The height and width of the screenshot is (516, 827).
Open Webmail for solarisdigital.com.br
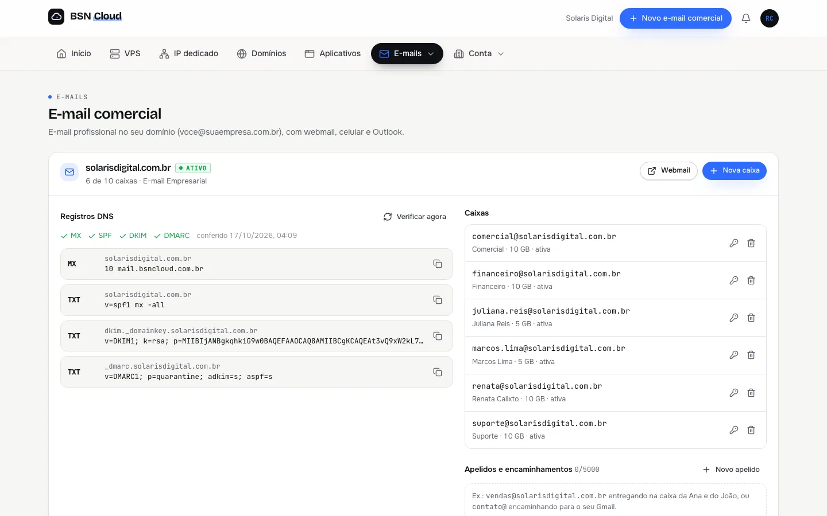coord(668,171)
